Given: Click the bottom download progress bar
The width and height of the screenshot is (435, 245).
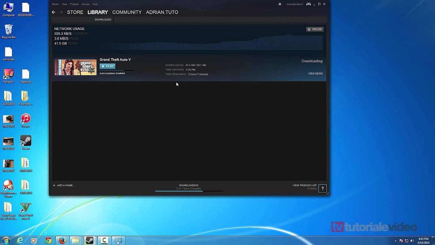Looking at the screenshot, I should click(189, 191).
